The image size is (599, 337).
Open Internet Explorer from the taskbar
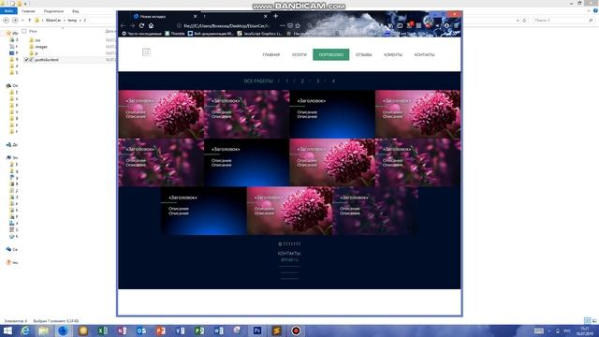25,330
